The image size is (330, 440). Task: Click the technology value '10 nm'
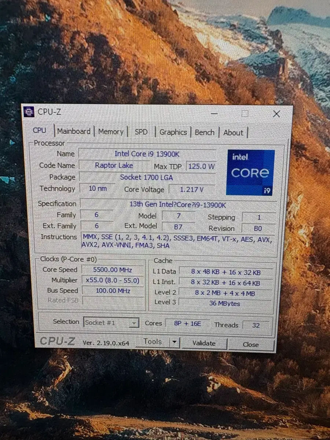pyautogui.click(x=98, y=188)
